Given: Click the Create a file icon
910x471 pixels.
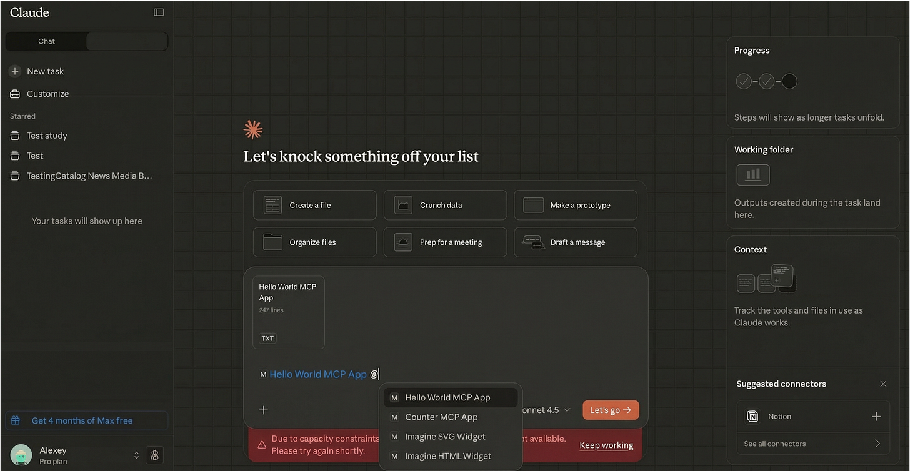Looking at the screenshot, I should pos(272,205).
